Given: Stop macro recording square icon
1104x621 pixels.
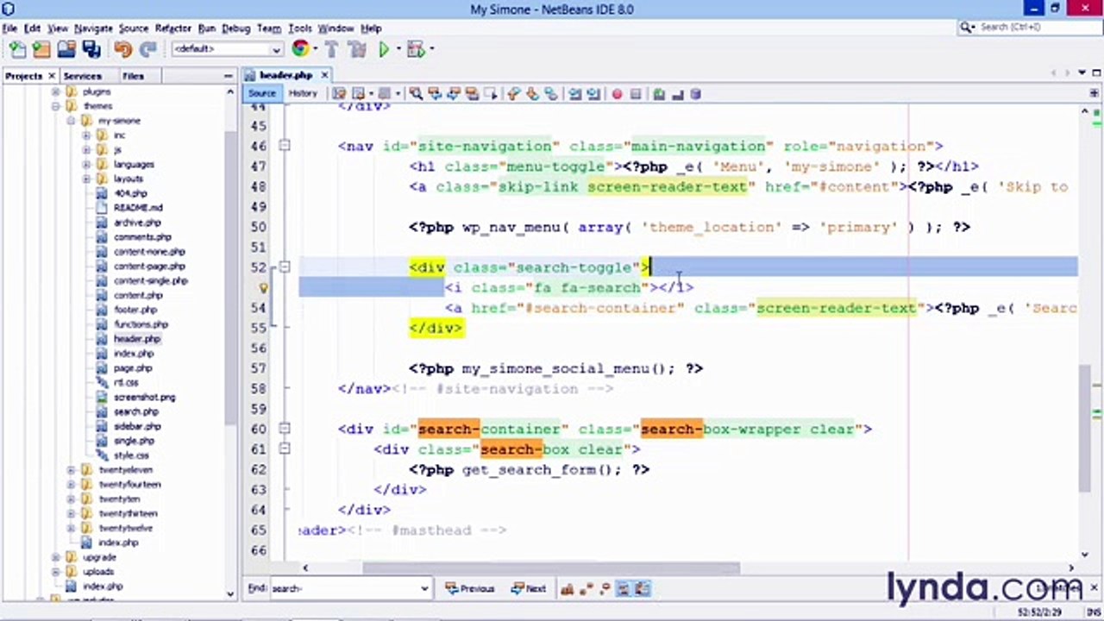Looking at the screenshot, I should click(x=636, y=93).
